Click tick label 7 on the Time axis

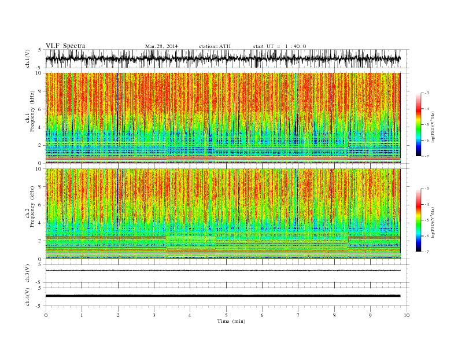(x=298, y=315)
